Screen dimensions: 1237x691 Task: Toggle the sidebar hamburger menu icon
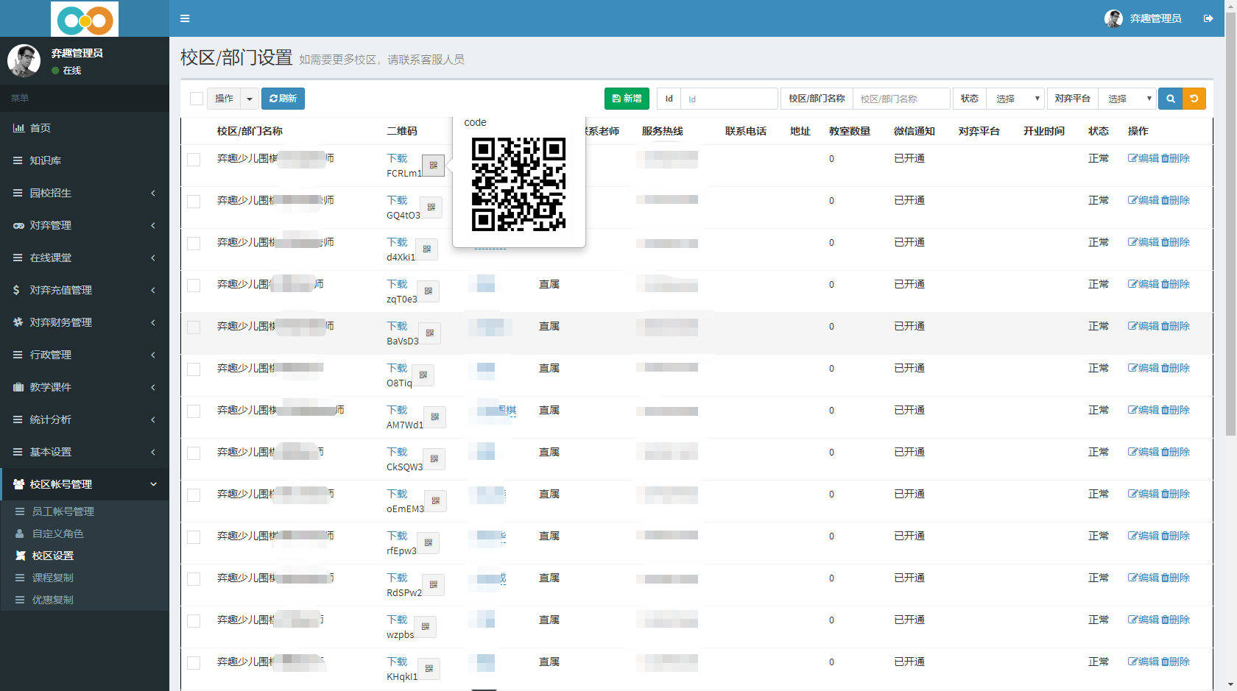tap(185, 18)
